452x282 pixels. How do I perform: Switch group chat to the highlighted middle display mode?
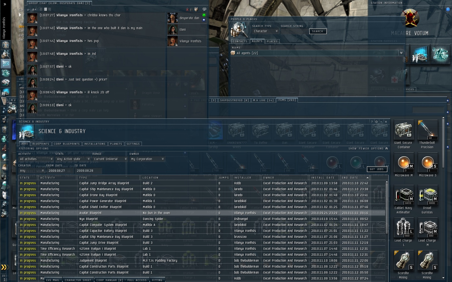(46, 9)
